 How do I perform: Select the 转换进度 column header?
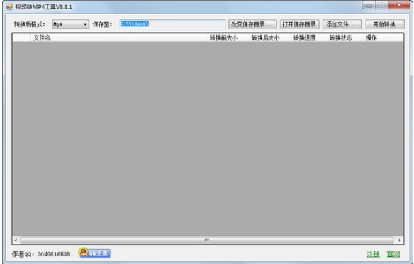(304, 38)
